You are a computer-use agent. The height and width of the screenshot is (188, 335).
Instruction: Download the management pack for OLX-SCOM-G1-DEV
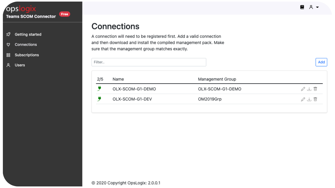(309, 99)
